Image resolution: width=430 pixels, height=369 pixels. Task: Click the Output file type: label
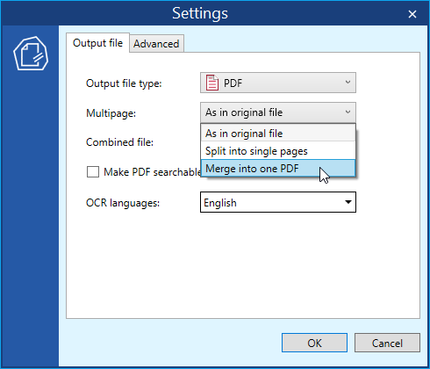(x=124, y=83)
